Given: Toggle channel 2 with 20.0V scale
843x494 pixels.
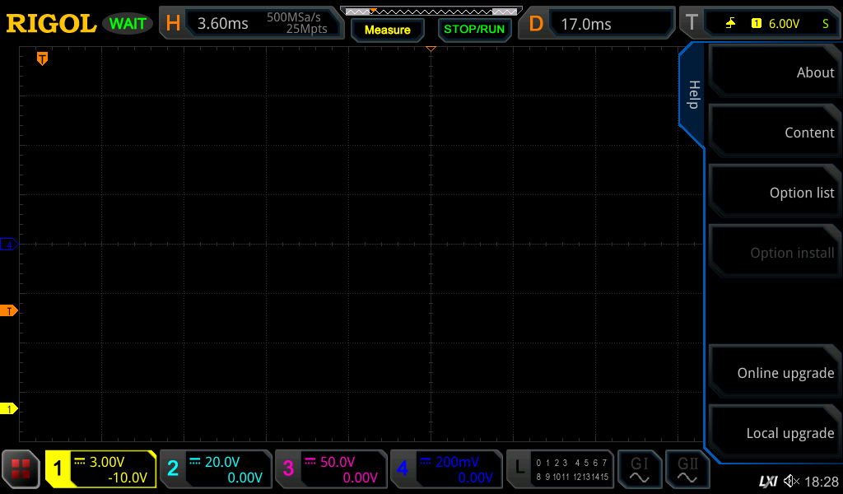Looking at the screenshot, I should tap(215, 469).
